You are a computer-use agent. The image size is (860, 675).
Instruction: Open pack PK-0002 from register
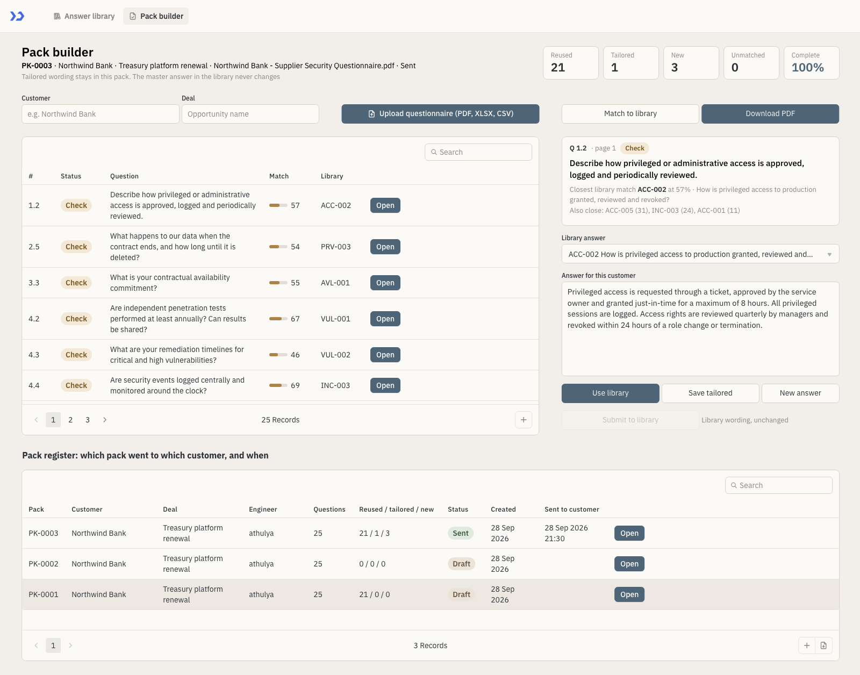point(629,564)
